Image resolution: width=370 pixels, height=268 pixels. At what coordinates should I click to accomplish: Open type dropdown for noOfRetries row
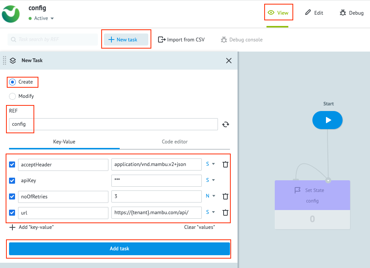point(210,196)
